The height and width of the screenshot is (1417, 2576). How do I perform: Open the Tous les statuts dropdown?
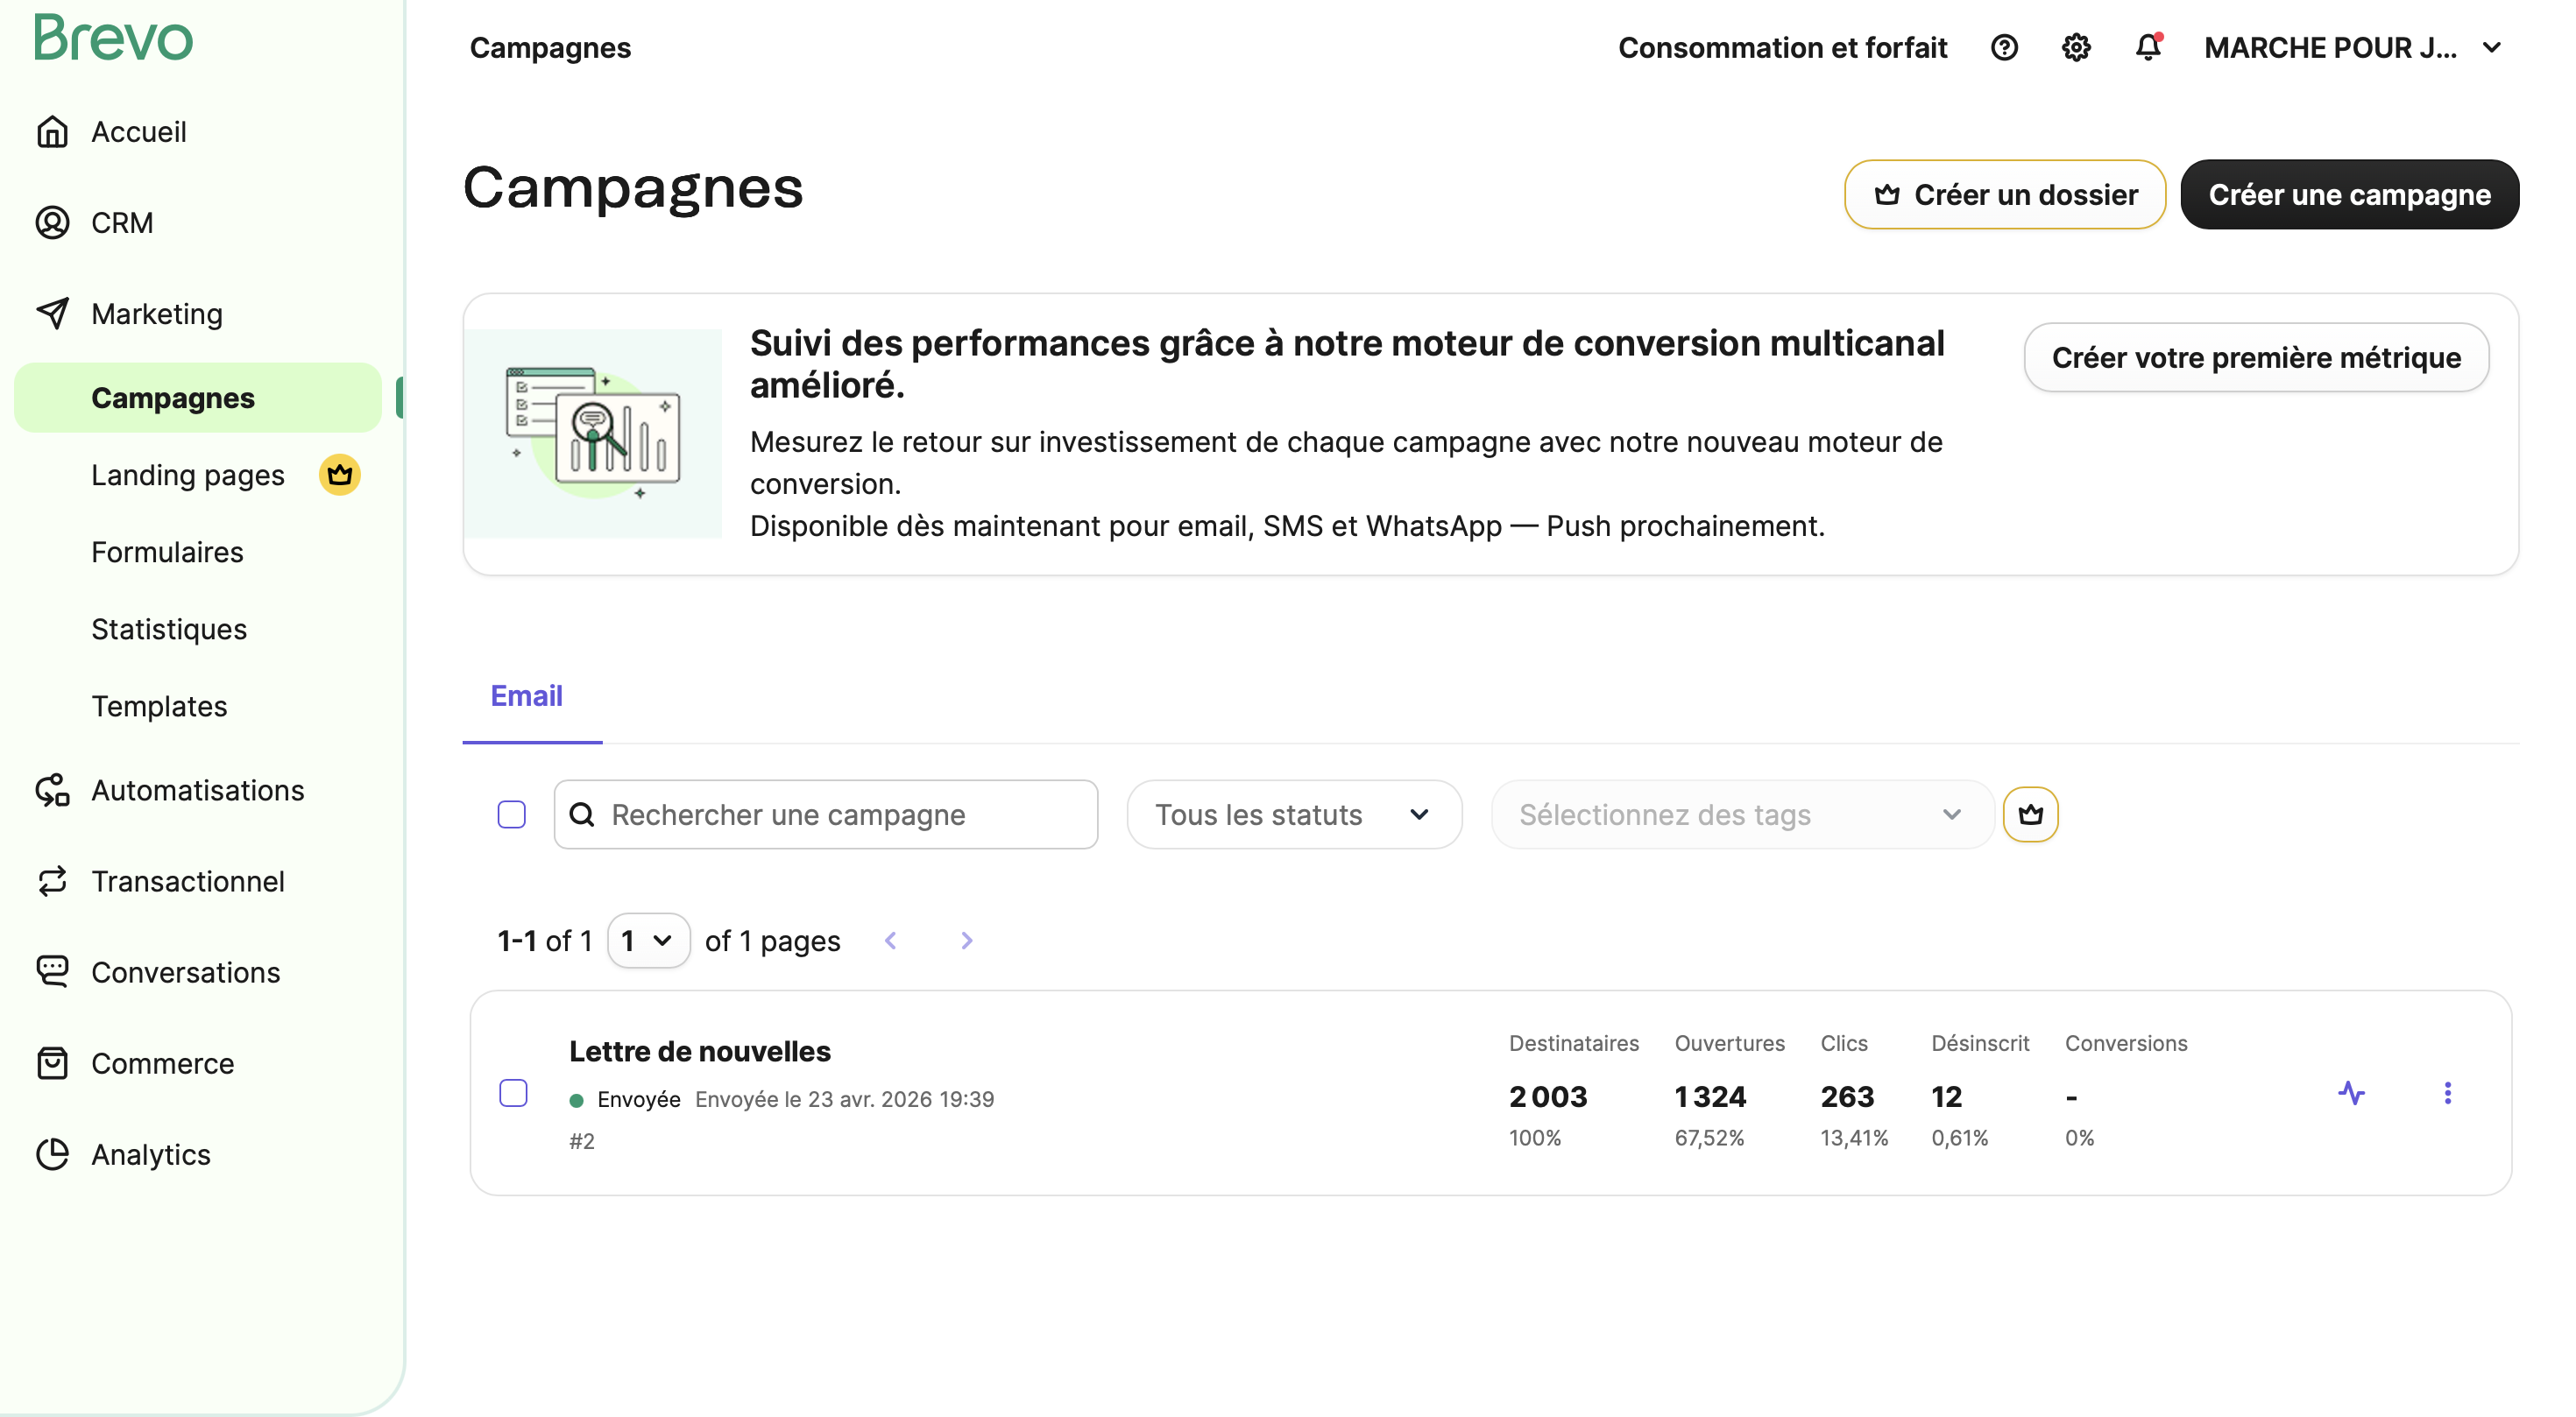pos(1294,814)
